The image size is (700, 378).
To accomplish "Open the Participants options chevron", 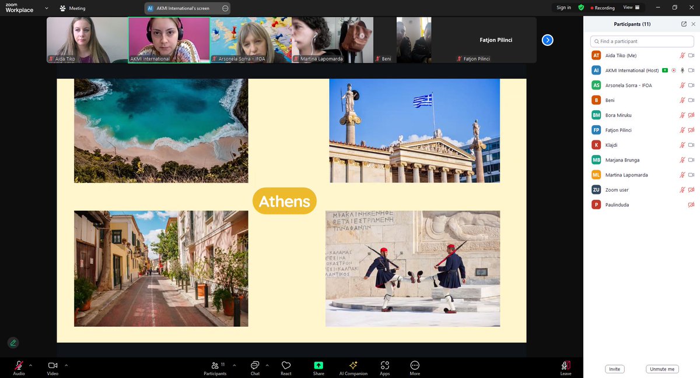I will (235, 365).
